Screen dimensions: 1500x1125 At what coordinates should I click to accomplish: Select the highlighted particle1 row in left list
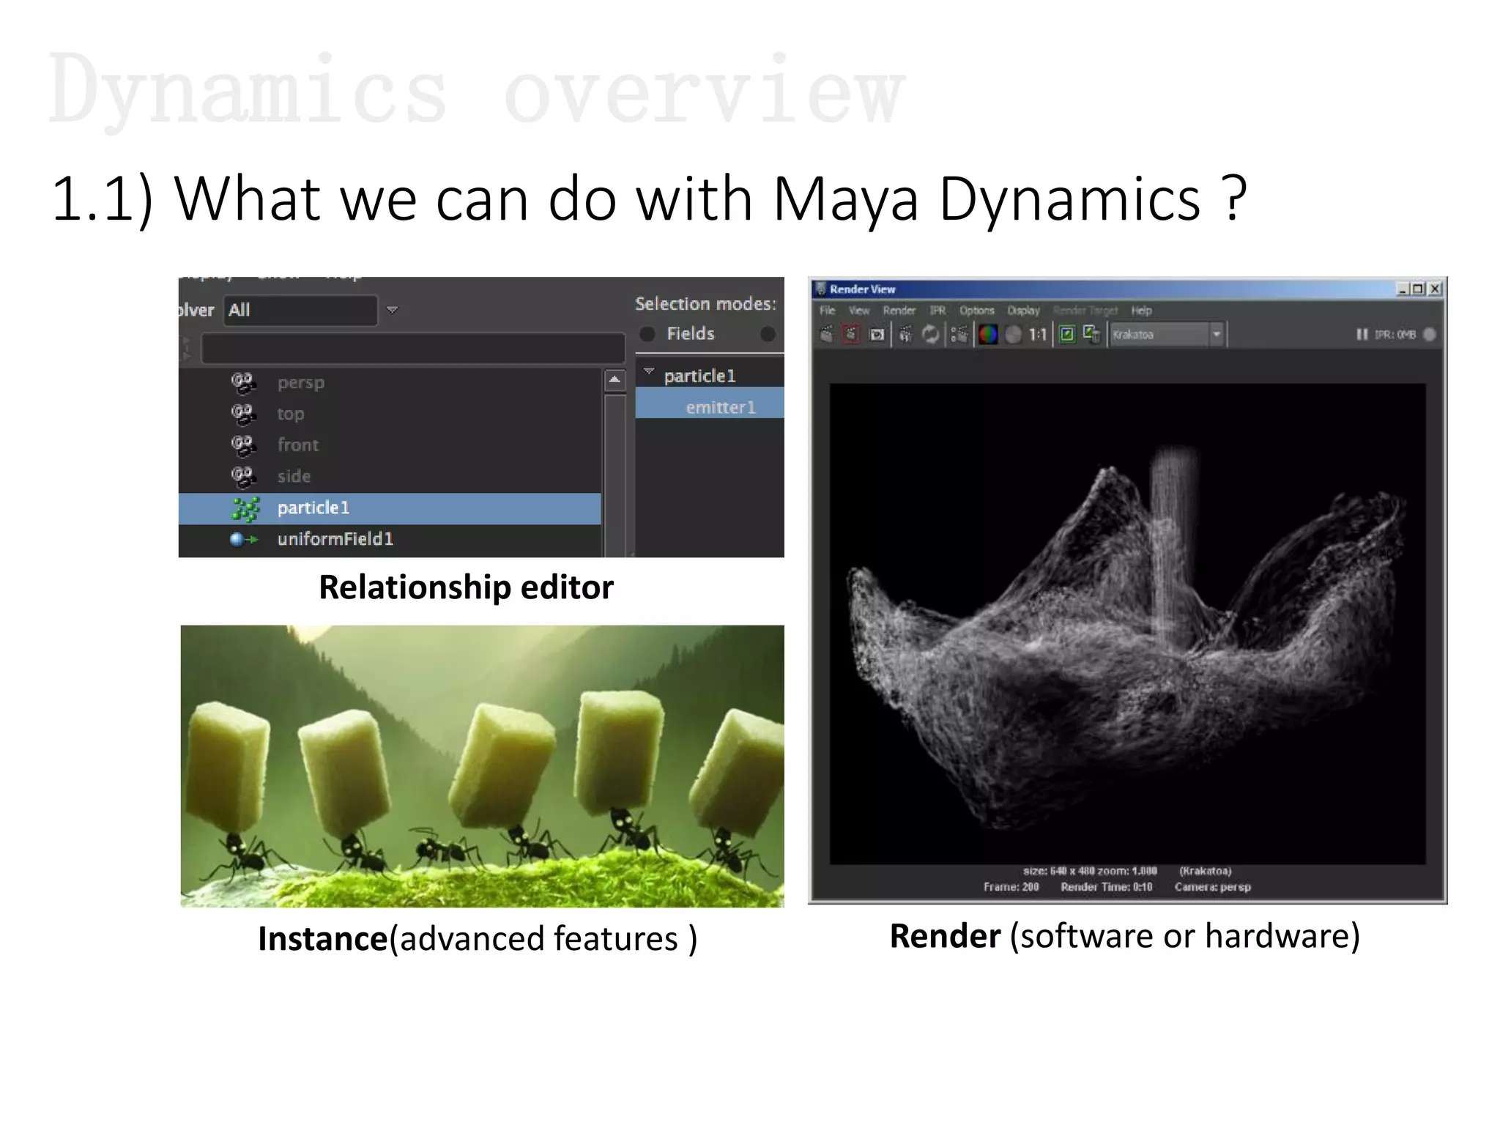pos(390,508)
